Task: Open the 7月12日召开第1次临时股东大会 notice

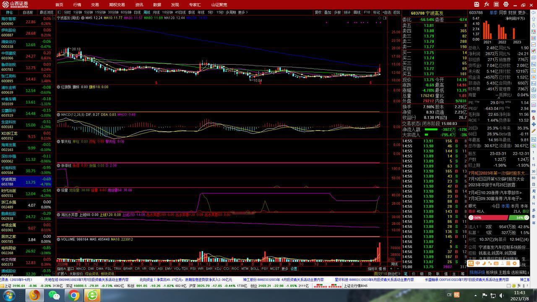Action: [x=496, y=179]
